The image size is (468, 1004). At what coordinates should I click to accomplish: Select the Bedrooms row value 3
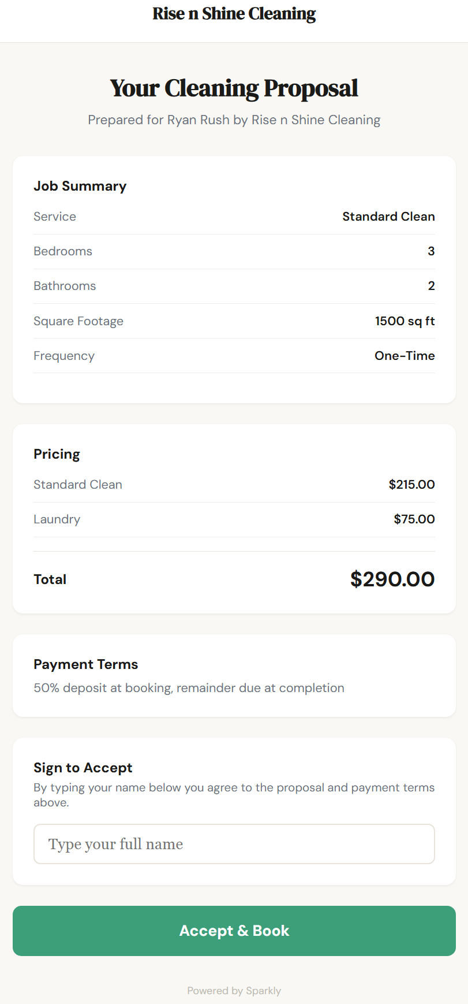(431, 251)
